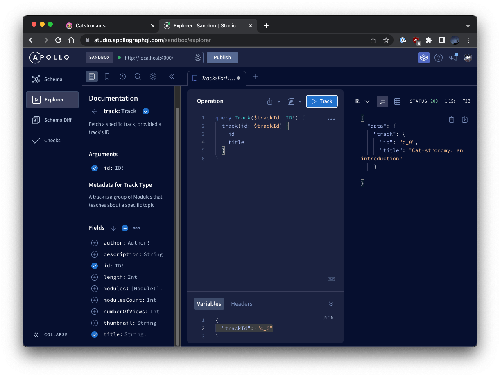Download the response
The height and width of the screenshot is (377, 500).
(x=465, y=119)
